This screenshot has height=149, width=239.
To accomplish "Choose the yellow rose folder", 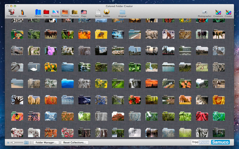I will click(x=219, y=100).
